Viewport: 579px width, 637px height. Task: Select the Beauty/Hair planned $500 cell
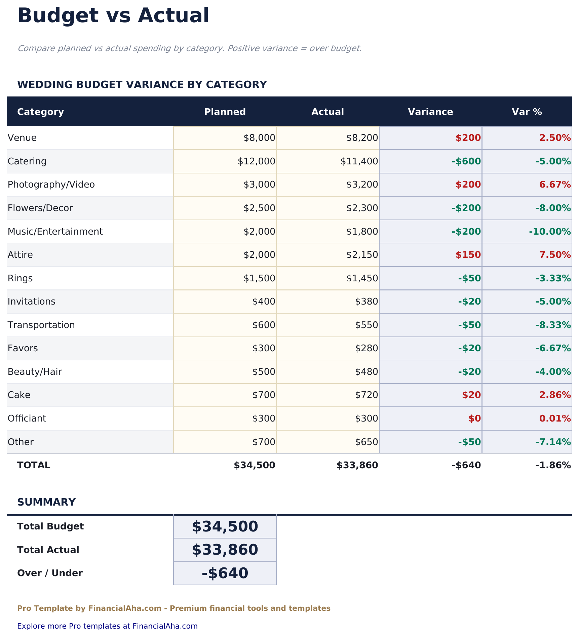pyautogui.click(x=225, y=372)
